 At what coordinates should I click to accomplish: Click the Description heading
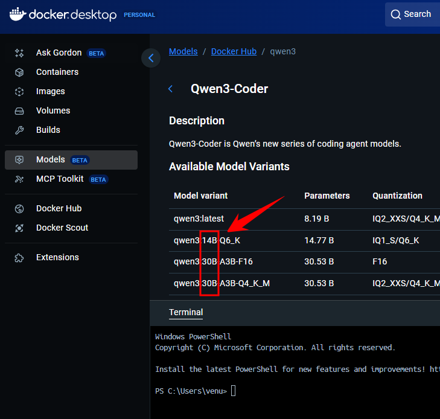click(x=197, y=121)
